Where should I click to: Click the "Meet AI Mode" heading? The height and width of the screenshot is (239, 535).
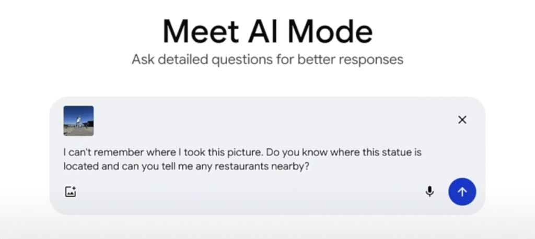point(267,32)
